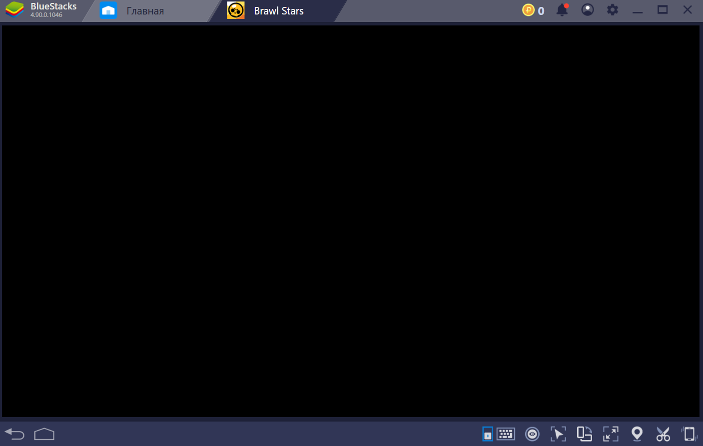Open the set location pin icon
The width and height of the screenshot is (703, 446).
point(637,434)
